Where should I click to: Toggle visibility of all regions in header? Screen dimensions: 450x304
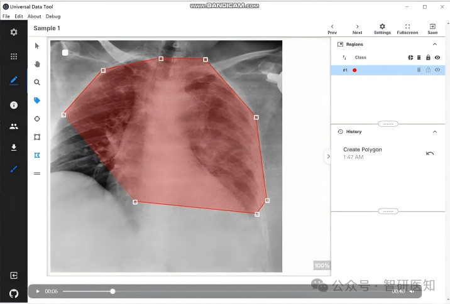pyautogui.click(x=437, y=58)
